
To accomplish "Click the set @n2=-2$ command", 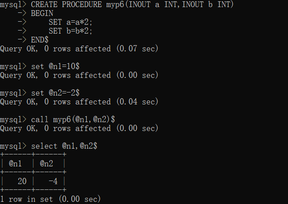I will (55, 93).
